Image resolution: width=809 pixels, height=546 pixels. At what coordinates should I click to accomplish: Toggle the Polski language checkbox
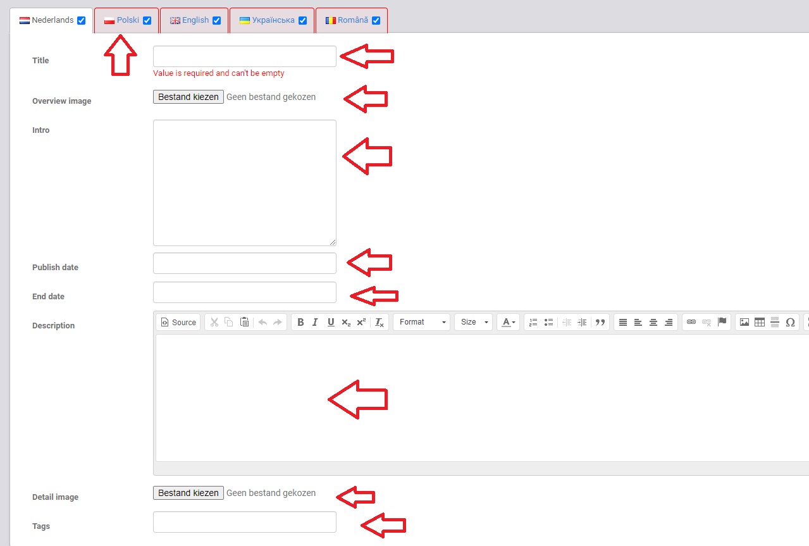pos(147,20)
